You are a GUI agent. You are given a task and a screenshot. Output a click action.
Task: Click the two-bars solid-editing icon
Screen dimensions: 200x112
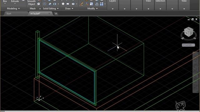pos(55,4)
